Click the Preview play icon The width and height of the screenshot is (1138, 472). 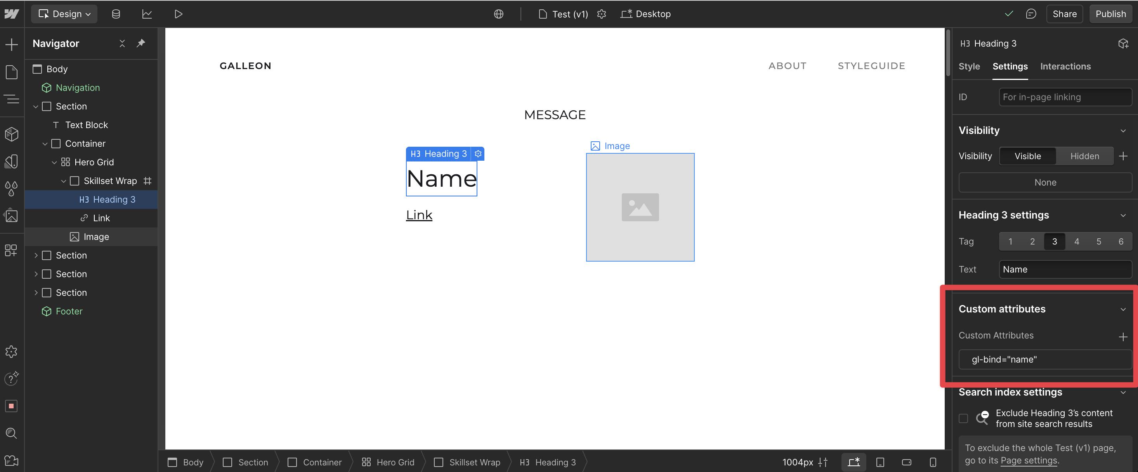point(178,14)
